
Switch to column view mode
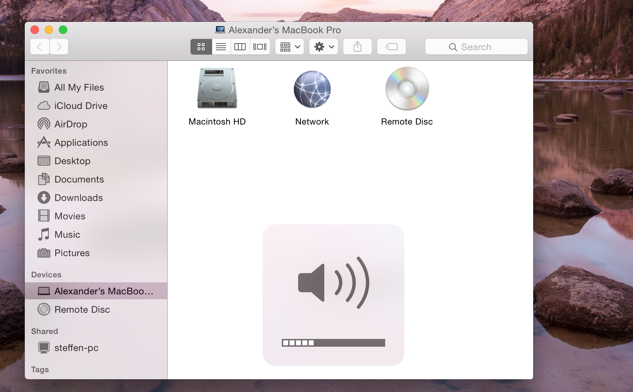(240, 47)
